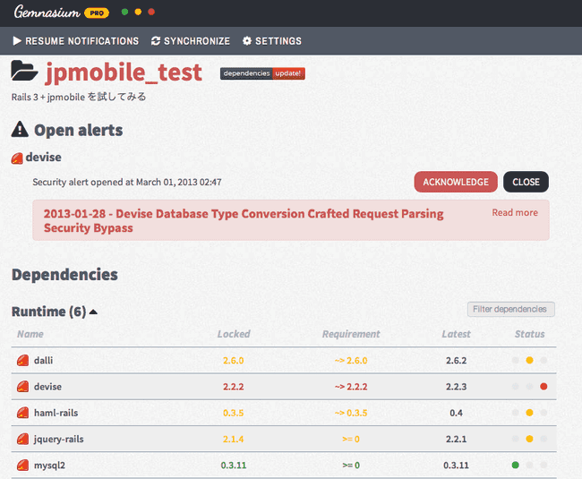Click the red status dot for devise
Screen dimensions: 582x479
click(543, 387)
